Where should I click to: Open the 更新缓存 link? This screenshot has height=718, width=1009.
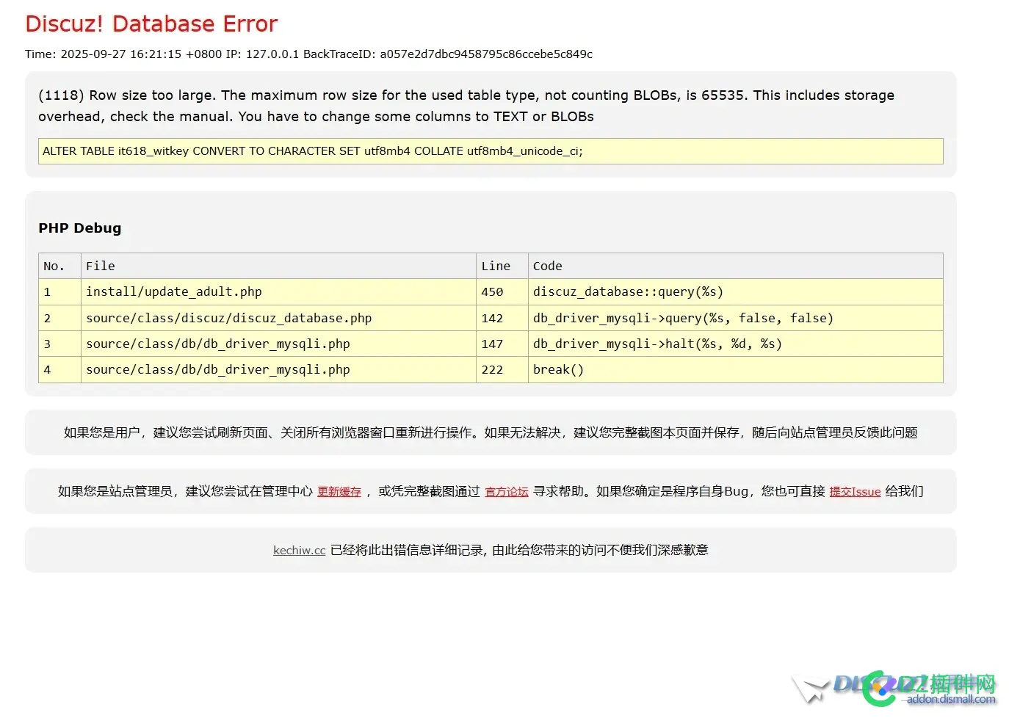pyautogui.click(x=339, y=491)
